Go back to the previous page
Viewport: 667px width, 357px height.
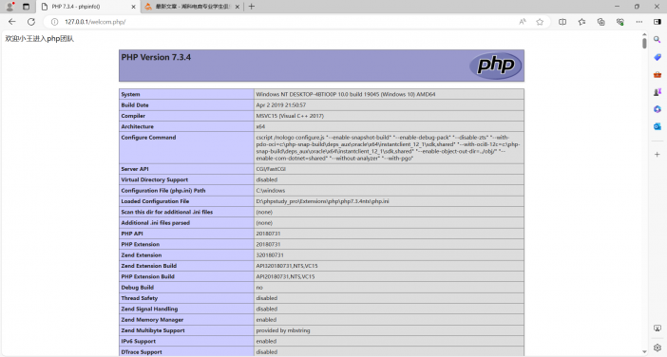pyautogui.click(x=12, y=22)
